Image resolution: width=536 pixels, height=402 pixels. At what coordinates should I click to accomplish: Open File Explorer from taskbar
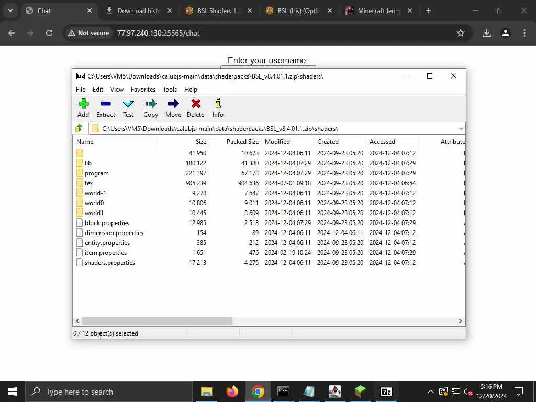click(206, 392)
